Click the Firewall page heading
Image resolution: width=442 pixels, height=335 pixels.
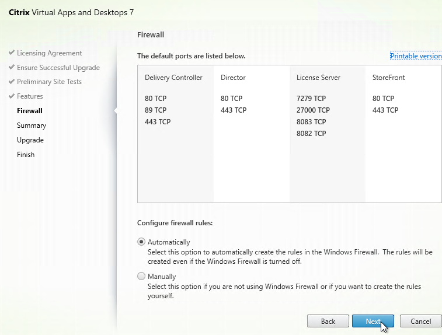pyautogui.click(x=151, y=34)
